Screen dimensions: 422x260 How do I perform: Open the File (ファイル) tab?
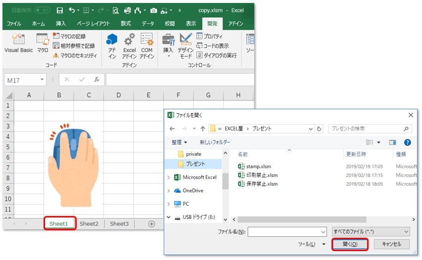(x=14, y=24)
